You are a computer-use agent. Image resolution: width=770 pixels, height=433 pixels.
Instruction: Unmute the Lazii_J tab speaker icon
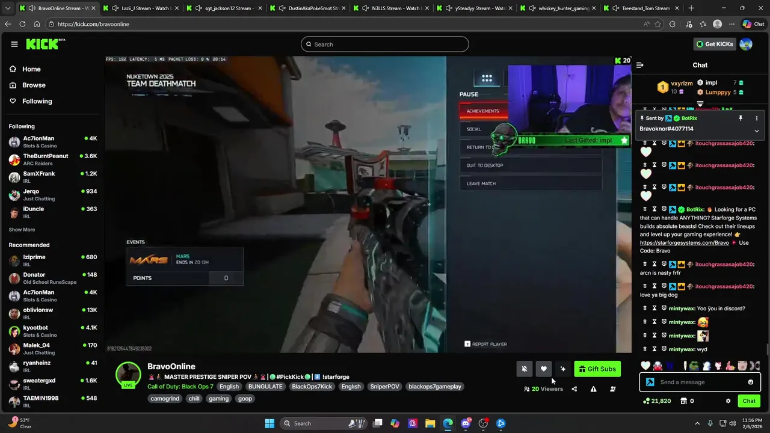[115, 8]
